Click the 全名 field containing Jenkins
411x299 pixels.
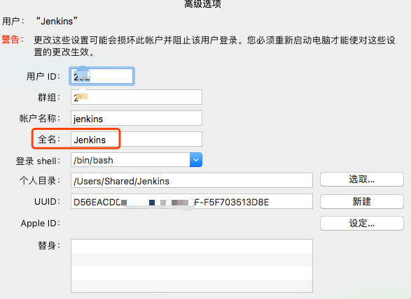(x=137, y=139)
